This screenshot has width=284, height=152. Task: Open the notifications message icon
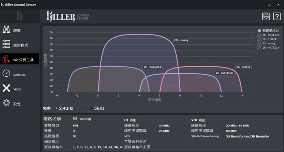coord(266,16)
